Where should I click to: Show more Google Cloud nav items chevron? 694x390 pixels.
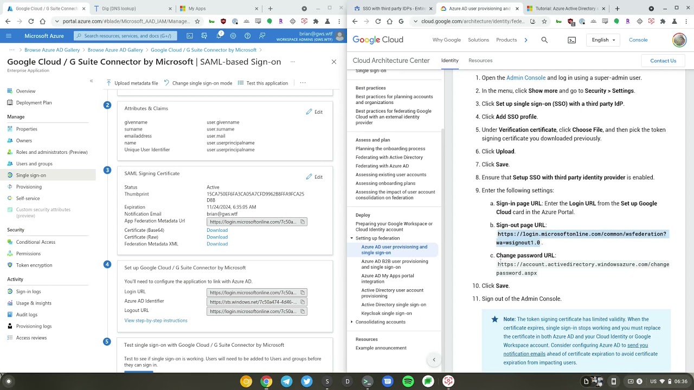525,40
